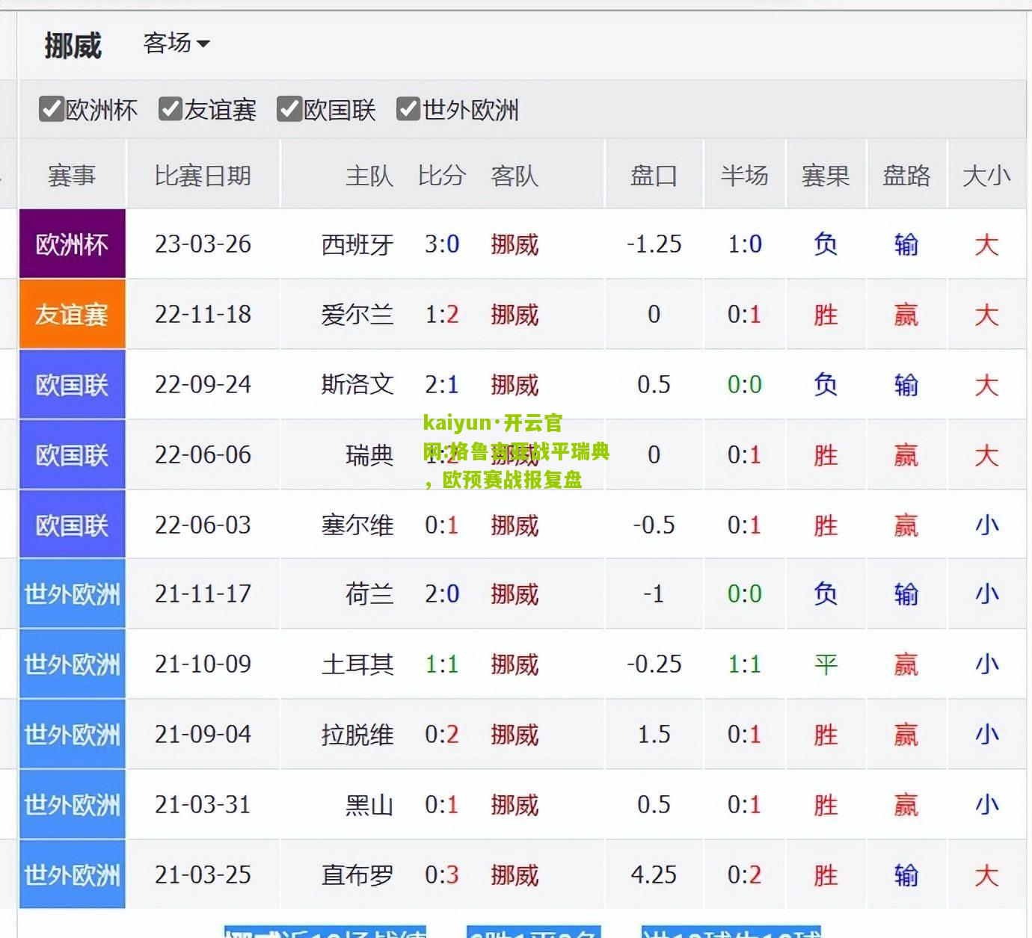1032x938 pixels.
Task: Click 挪威 in the 土耳其 row
Action: coord(515,664)
